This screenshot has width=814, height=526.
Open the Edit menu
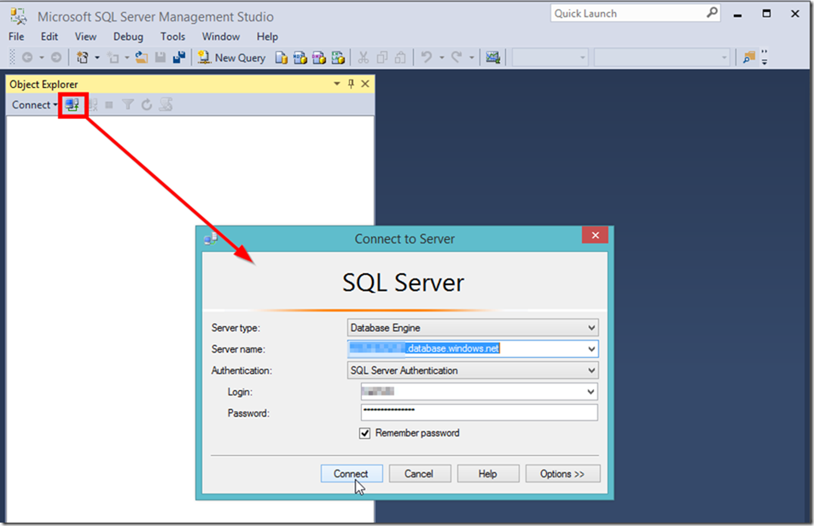click(x=49, y=37)
